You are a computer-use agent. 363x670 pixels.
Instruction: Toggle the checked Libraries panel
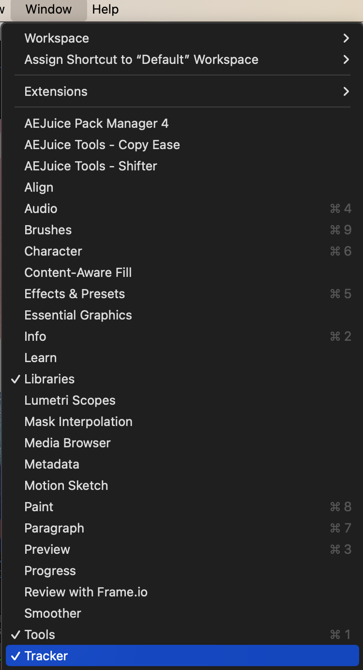(49, 379)
